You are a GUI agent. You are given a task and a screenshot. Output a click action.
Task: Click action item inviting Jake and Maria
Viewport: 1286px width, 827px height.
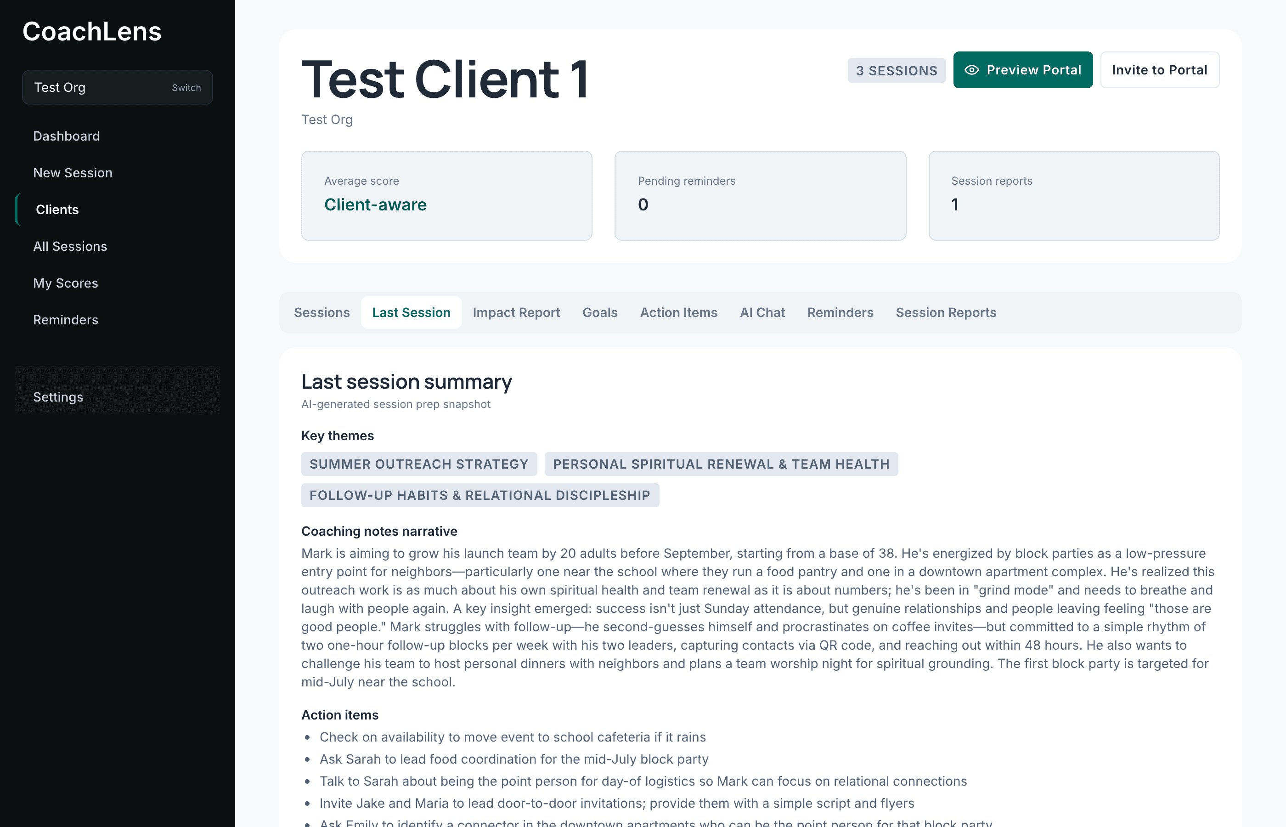coord(617,803)
